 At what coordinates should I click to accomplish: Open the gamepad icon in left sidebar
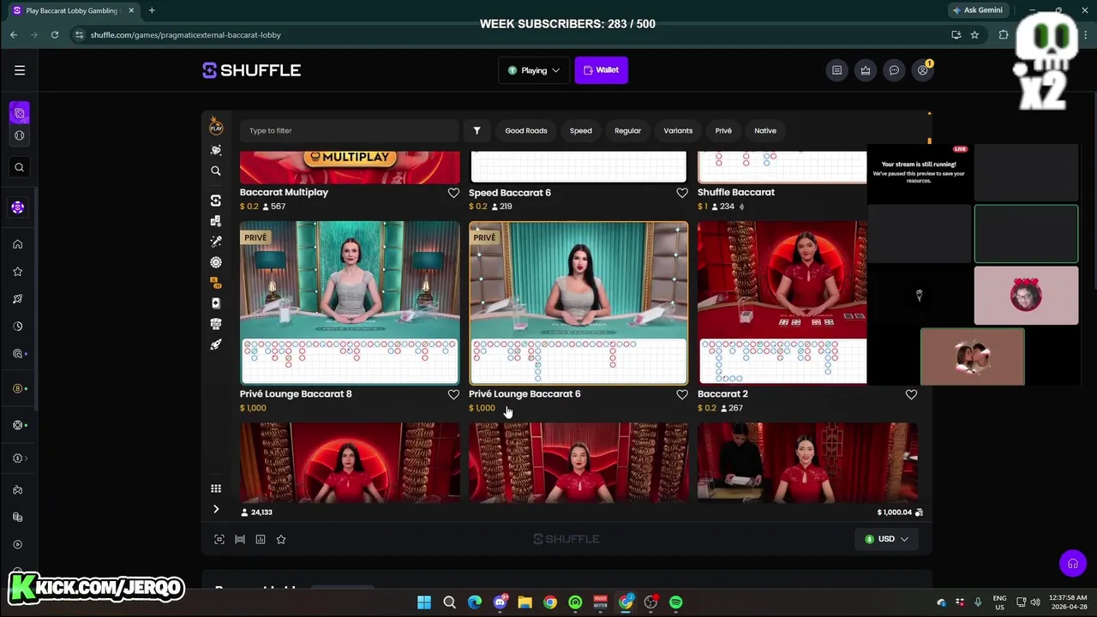(17, 490)
